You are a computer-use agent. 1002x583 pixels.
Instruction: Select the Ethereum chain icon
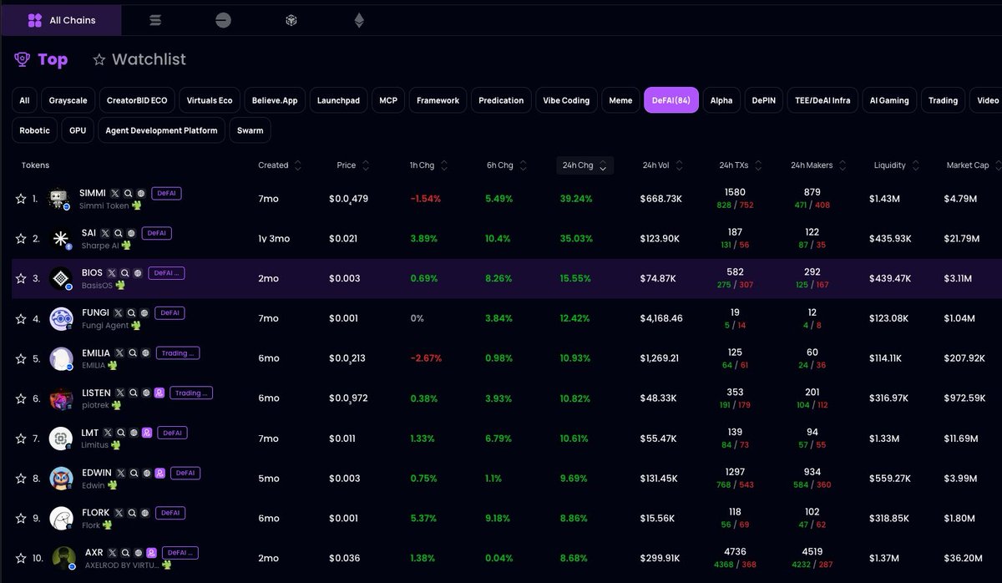359,20
